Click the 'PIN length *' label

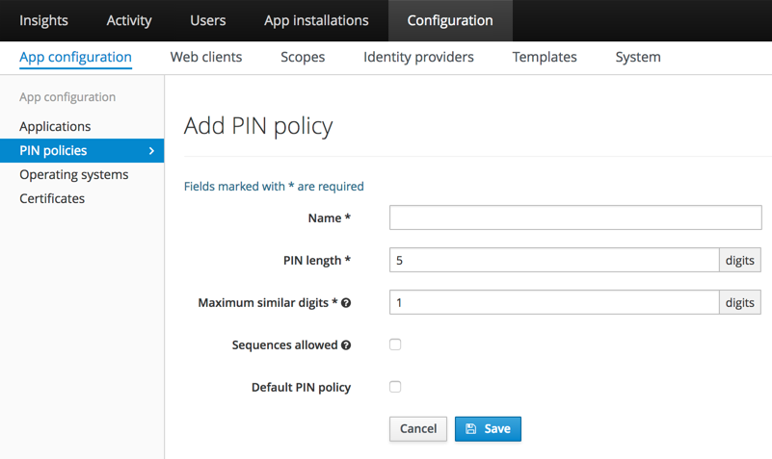[x=316, y=261]
